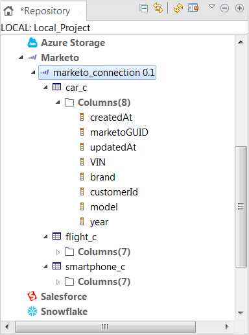The image size is (249, 335).
Task: Click the vertical scrollbar up arrow
Action: (x=241, y=42)
